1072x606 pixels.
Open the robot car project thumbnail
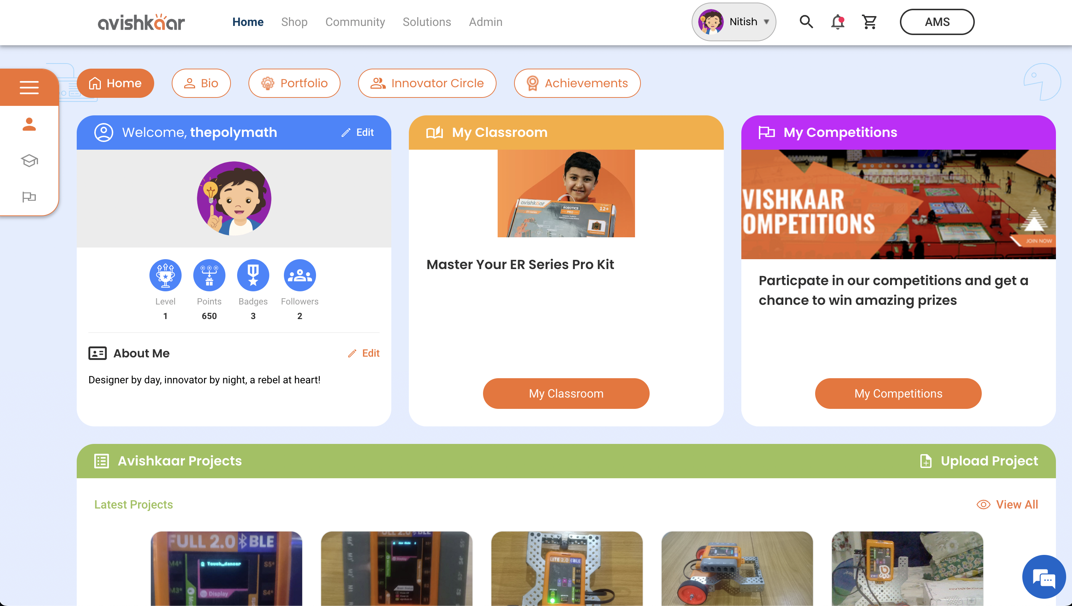coord(737,568)
